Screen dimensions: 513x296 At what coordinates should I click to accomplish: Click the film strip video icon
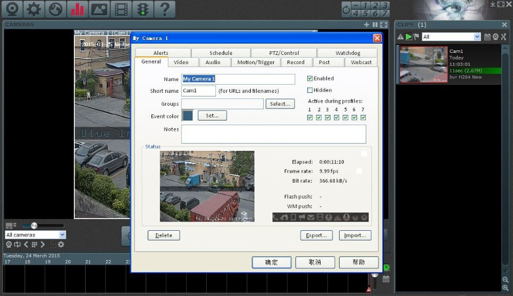coord(121,9)
